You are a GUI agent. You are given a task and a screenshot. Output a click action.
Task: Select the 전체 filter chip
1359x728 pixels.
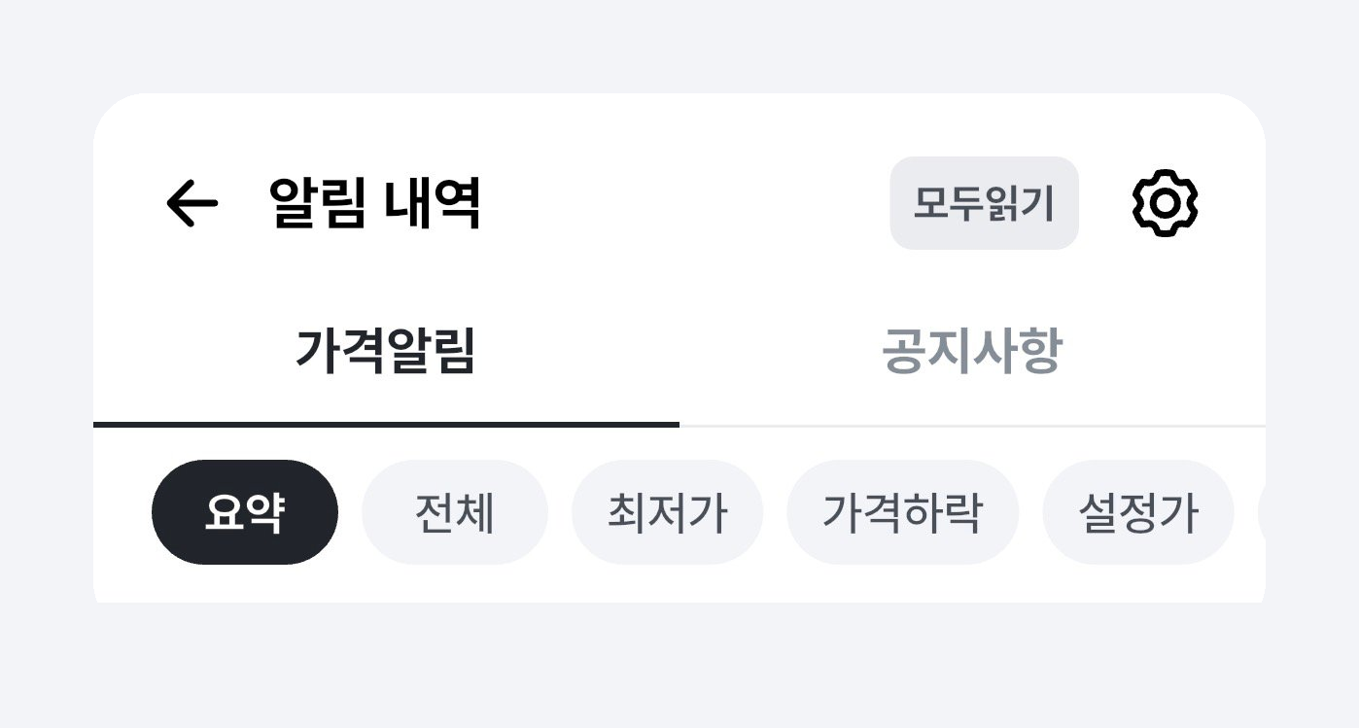click(455, 512)
